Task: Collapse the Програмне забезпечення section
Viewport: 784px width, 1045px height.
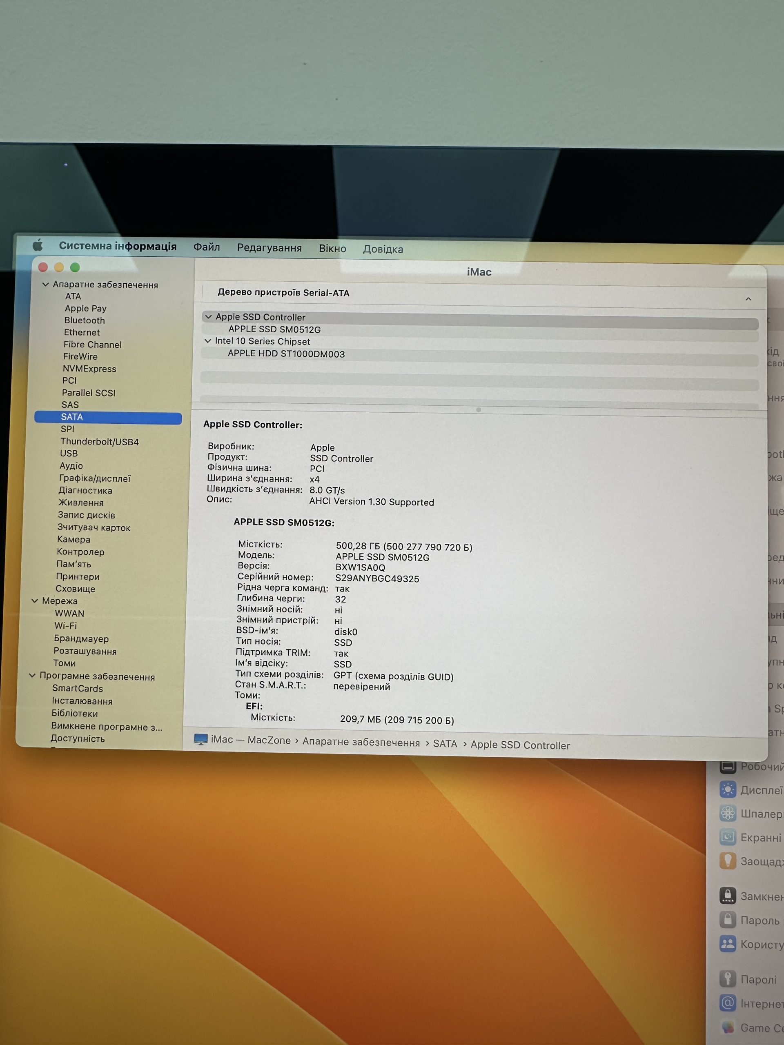Action: point(32,676)
